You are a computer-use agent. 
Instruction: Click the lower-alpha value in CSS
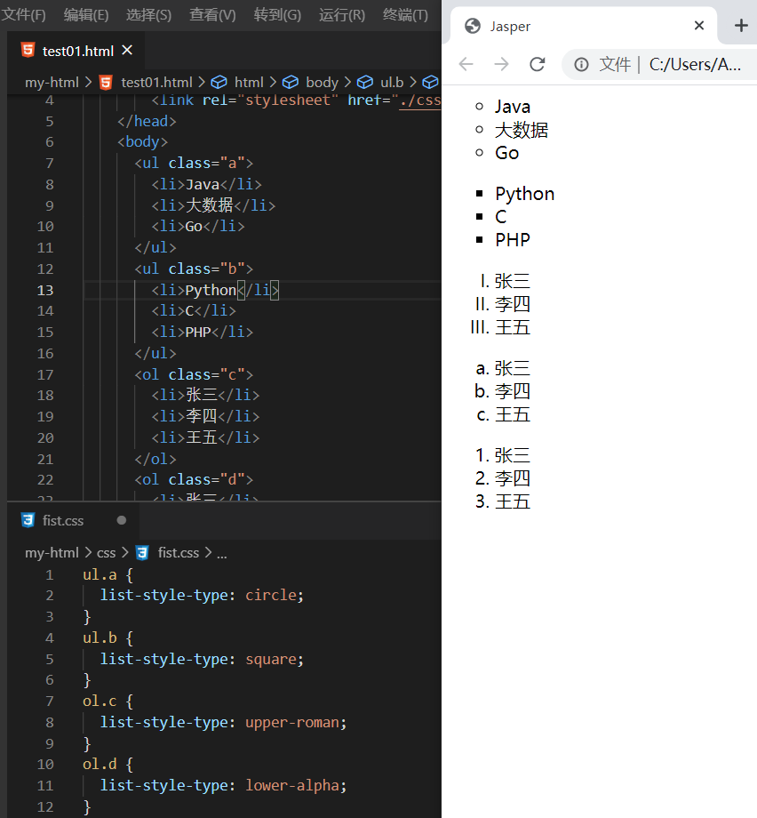[x=292, y=785]
